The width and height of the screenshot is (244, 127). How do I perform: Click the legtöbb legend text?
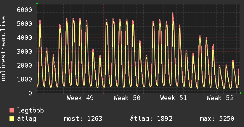pos(30,111)
